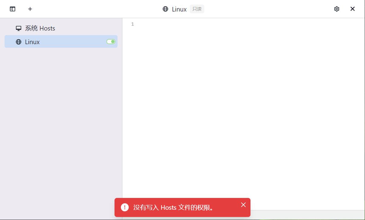Toggle the left sidebar panel icon
The height and width of the screenshot is (220, 365).
click(x=12, y=9)
